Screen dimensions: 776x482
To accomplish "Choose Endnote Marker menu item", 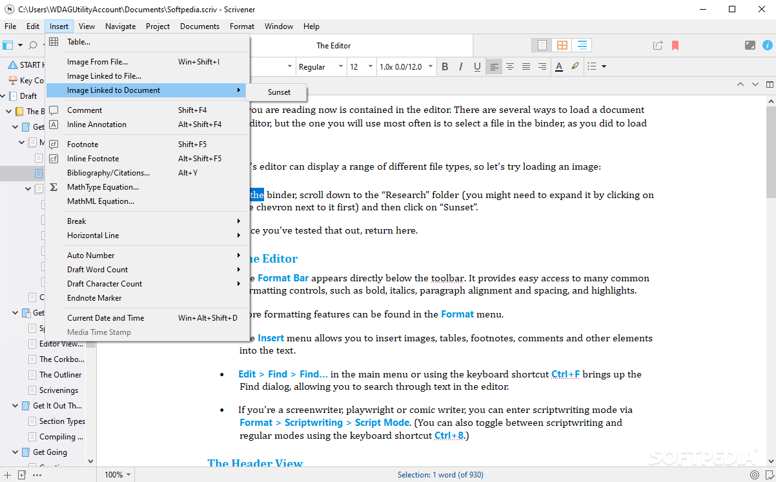I will (x=148, y=298).
